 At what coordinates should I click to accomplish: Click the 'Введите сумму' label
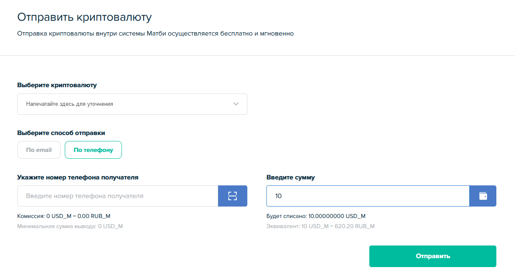point(291,177)
